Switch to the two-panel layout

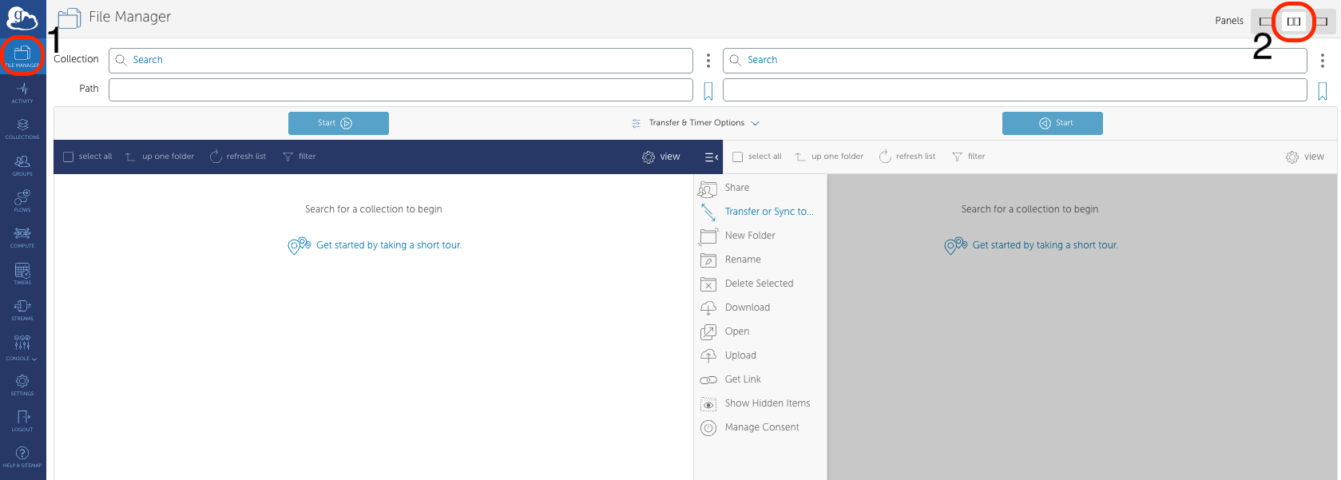coord(1294,22)
